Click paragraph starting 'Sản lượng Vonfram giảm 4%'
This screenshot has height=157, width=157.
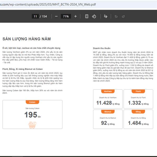tap(32, 57)
